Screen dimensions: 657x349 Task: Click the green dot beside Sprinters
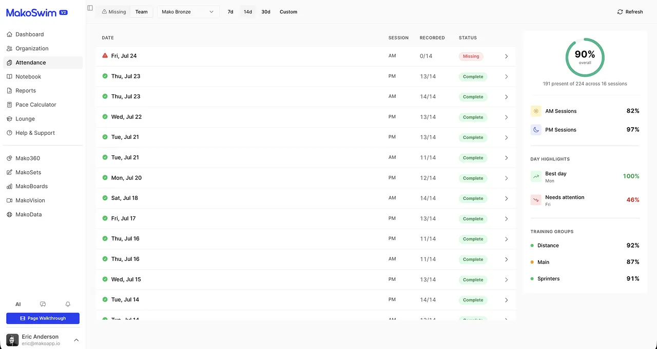coord(532,279)
